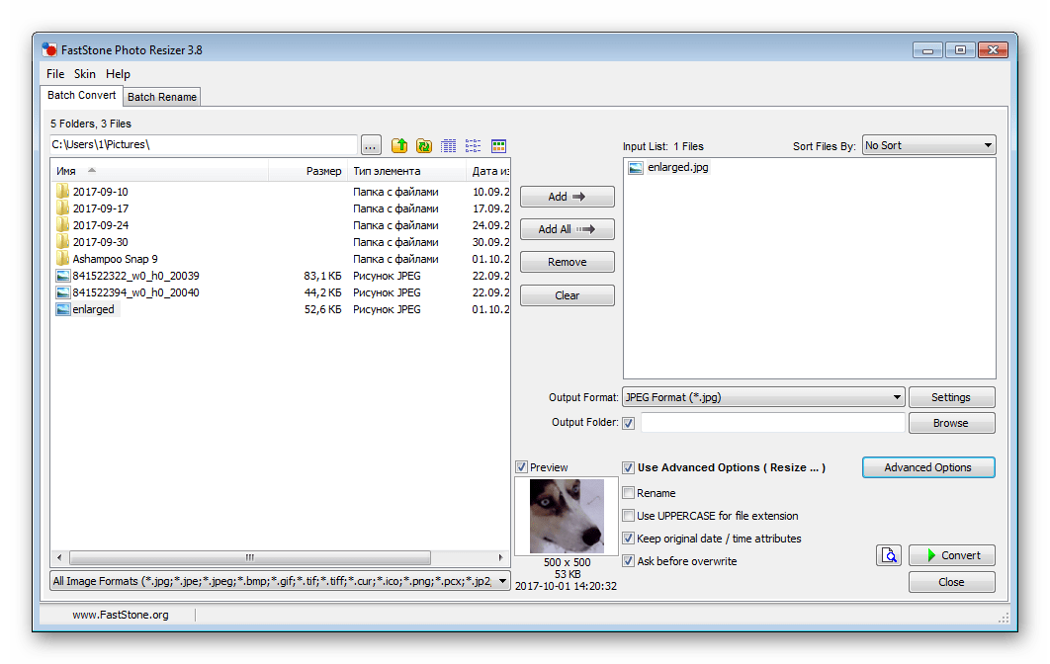Click the Close button
The image size is (1050, 664).
[951, 582]
